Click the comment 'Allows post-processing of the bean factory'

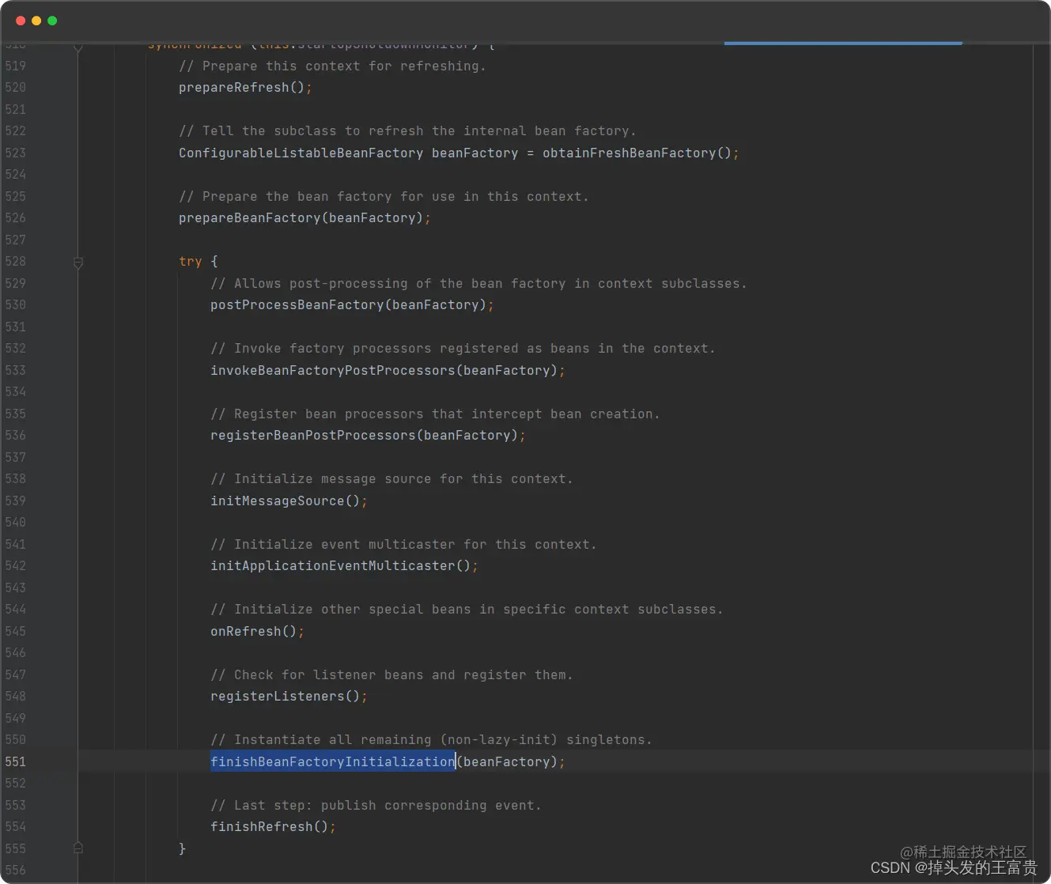[478, 284]
